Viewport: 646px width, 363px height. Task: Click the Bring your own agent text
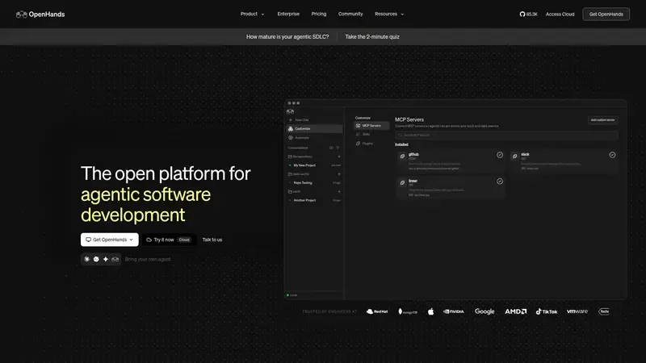[x=148, y=259]
